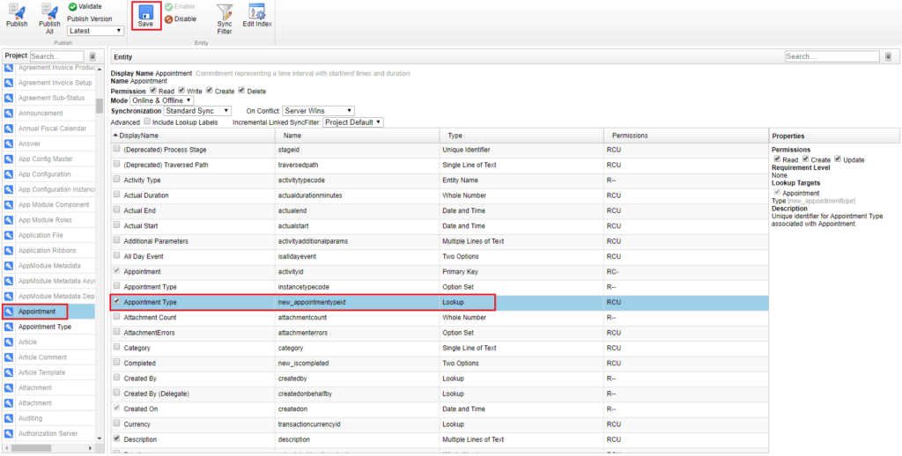Toggle the entity Create permission checkbox
Screen dimensions: 902x456
coord(210,91)
